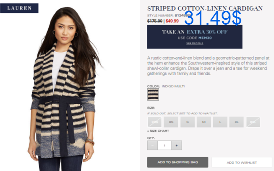Click the Extra 30% Off banner

pyautogui.click(x=195, y=37)
